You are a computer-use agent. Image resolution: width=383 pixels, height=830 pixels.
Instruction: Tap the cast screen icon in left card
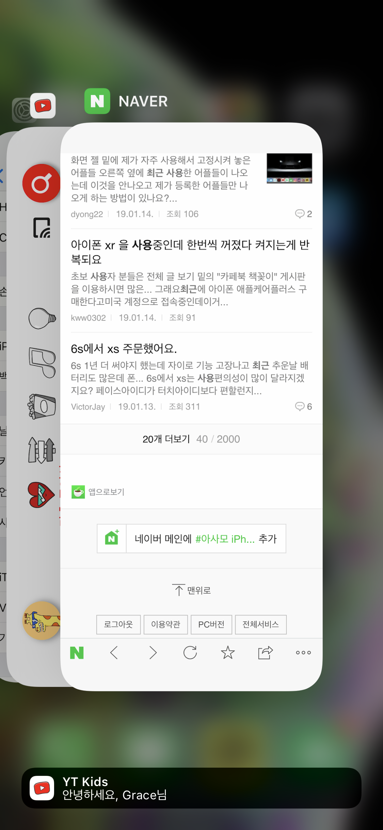click(x=42, y=228)
